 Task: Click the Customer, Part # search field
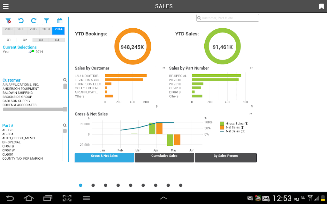point(228,18)
